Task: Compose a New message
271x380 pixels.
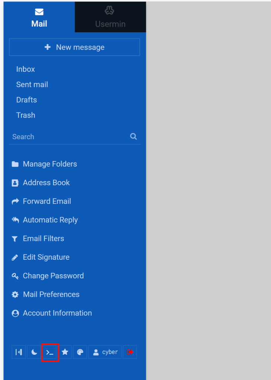Action: click(x=75, y=47)
